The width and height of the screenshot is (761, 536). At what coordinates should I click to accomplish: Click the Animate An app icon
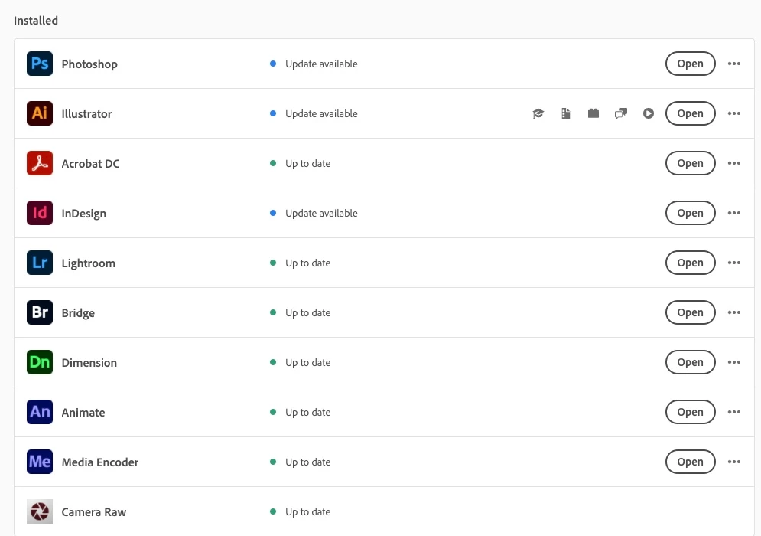(40, 412)
